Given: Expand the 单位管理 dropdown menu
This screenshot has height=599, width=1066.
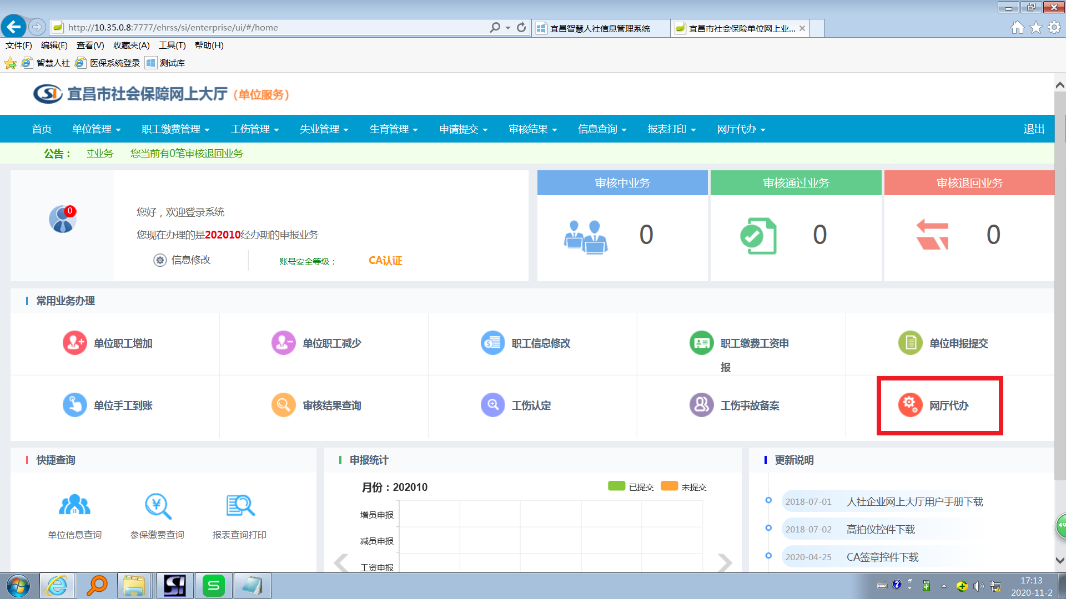Looking at the screenshot, I should pos(96,129).
